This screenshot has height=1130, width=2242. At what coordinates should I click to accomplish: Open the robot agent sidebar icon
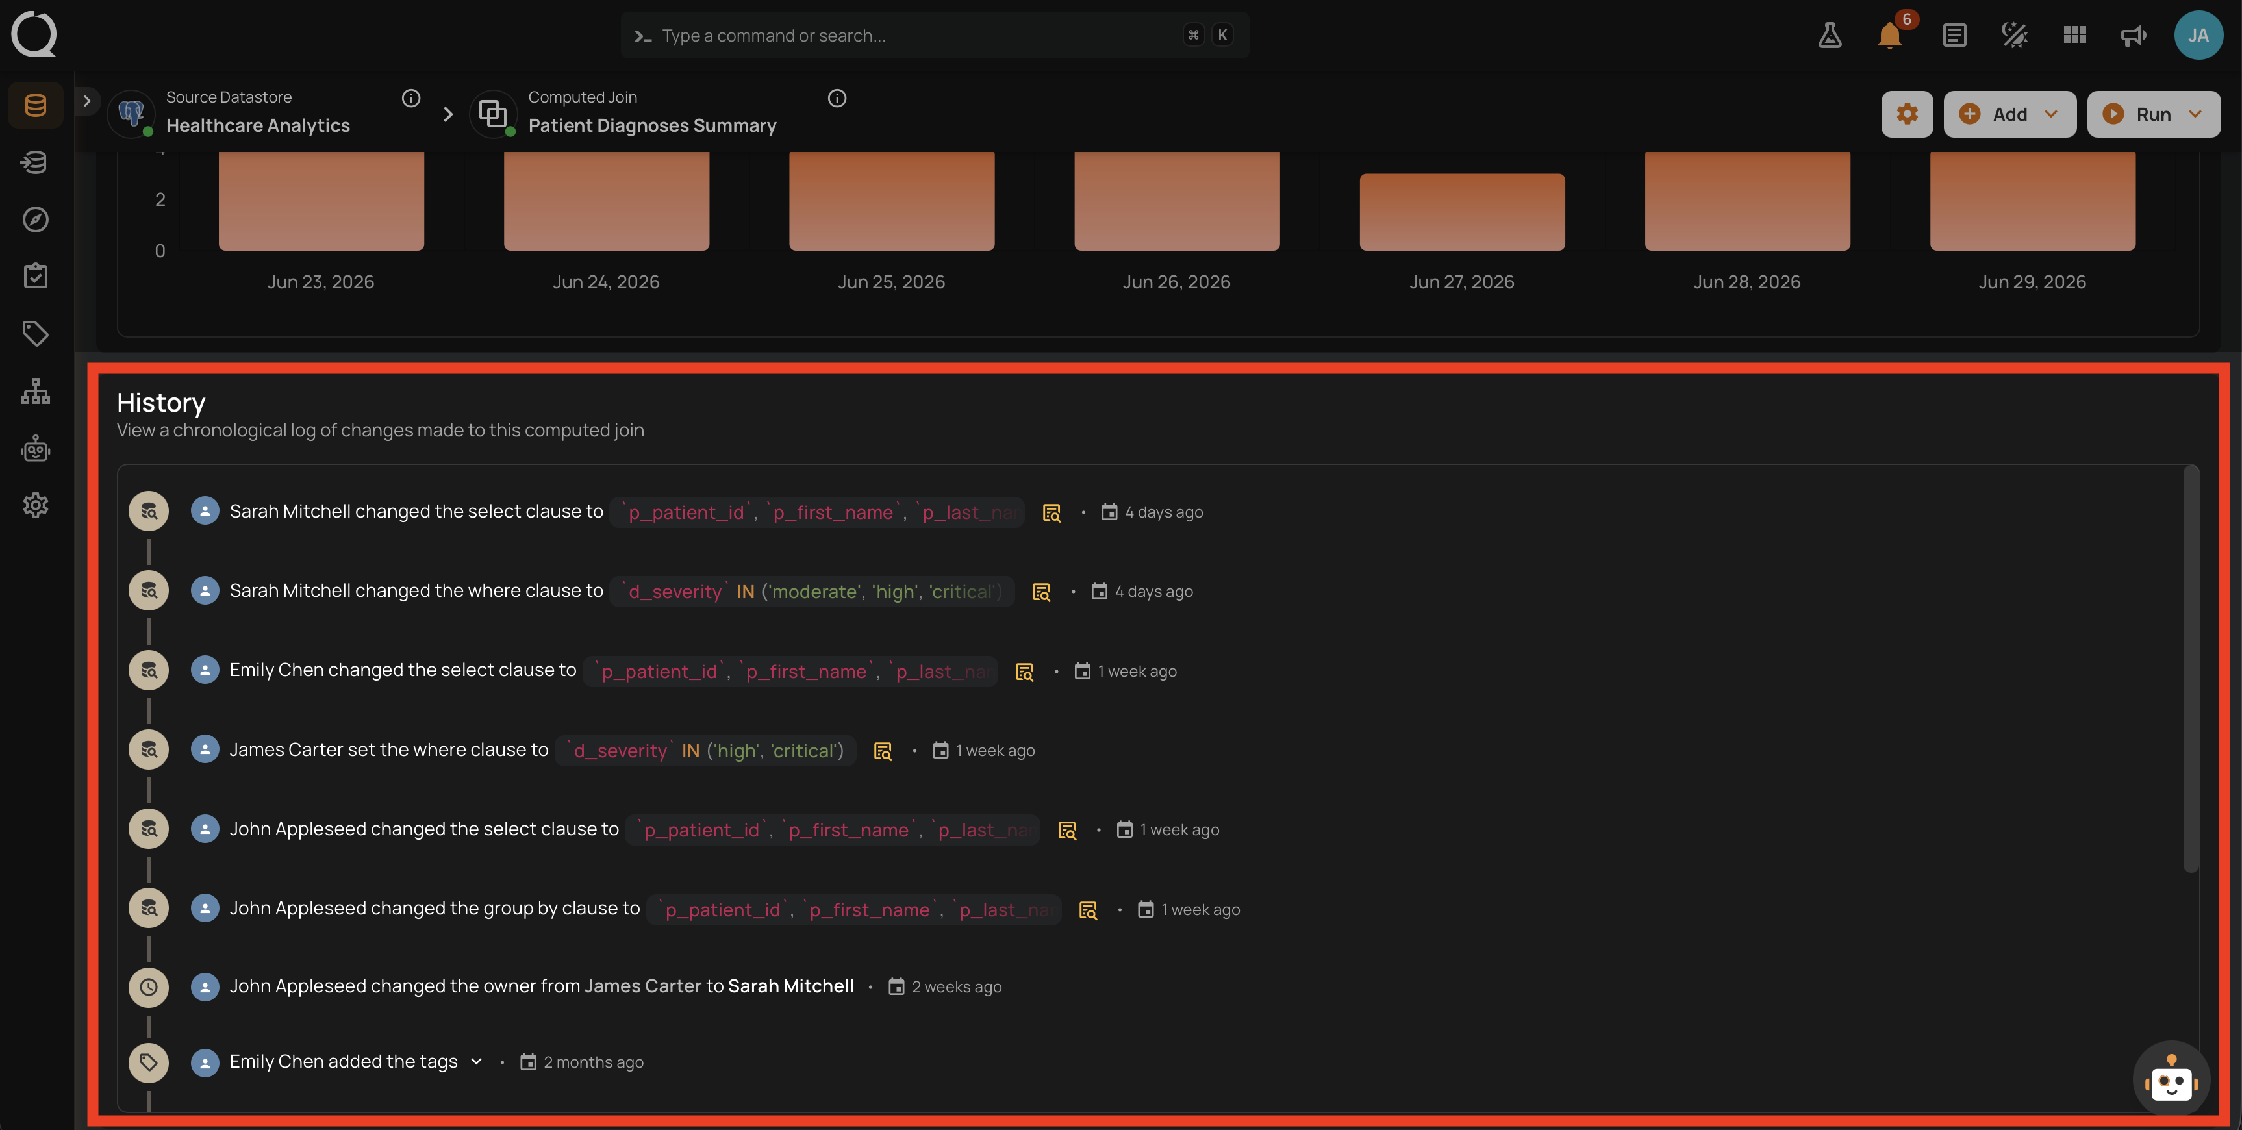tap(36, 448)
